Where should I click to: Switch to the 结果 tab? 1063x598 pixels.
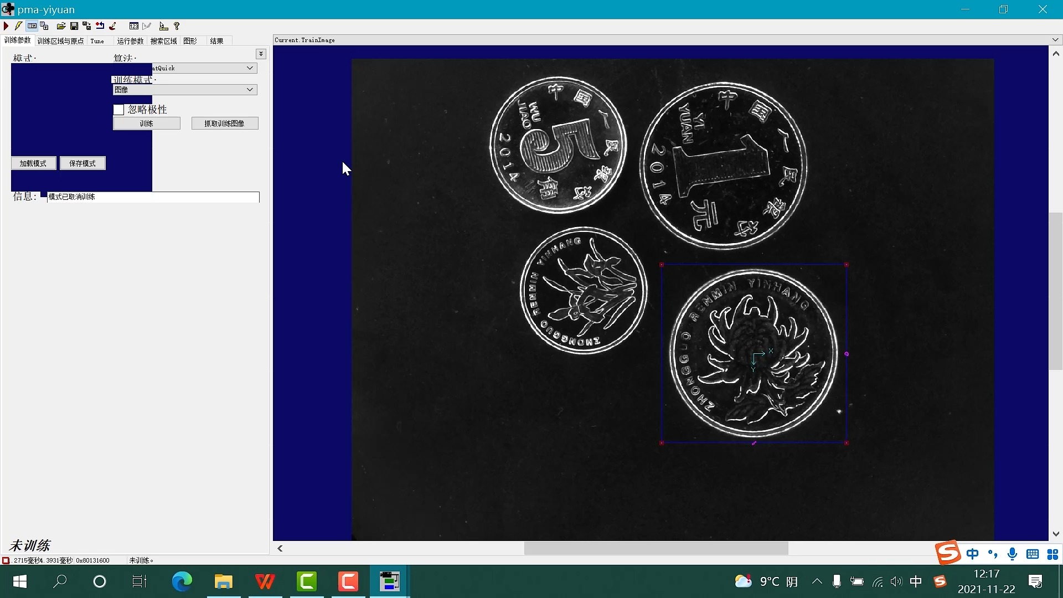(217, 41)
